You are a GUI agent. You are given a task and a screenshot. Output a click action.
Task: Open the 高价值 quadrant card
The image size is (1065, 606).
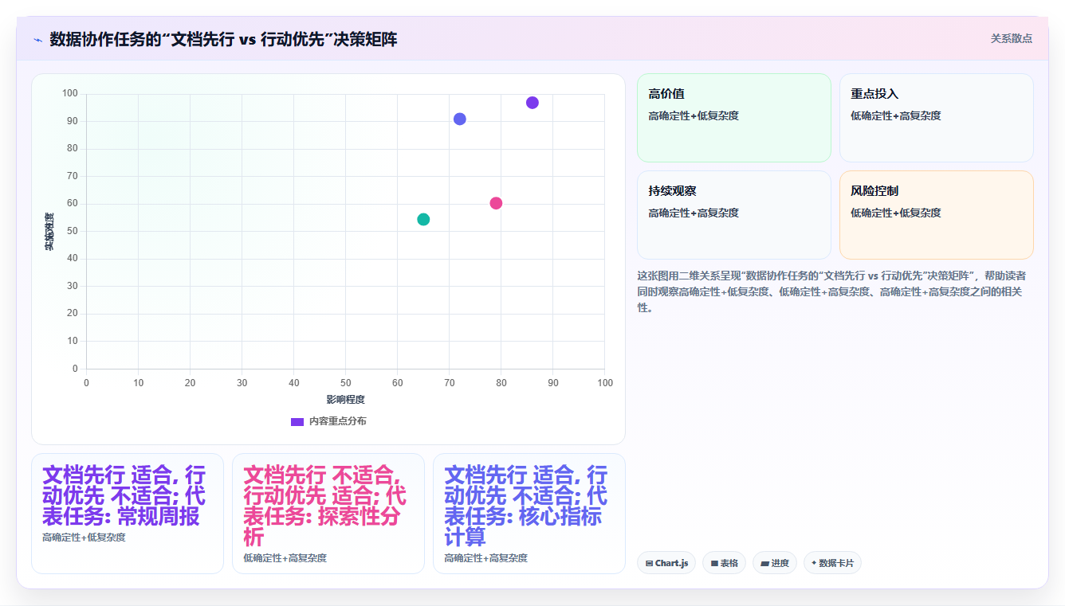[734, 118]
